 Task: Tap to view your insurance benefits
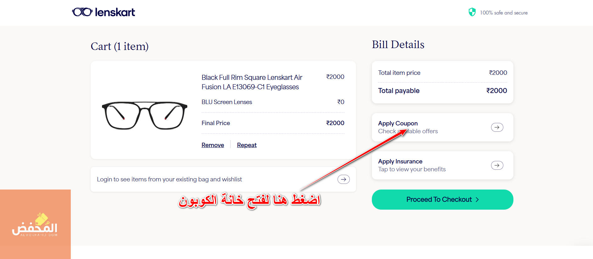click(412, 169)
